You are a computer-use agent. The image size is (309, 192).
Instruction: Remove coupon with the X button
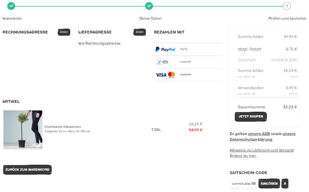(x=285, y=184)
